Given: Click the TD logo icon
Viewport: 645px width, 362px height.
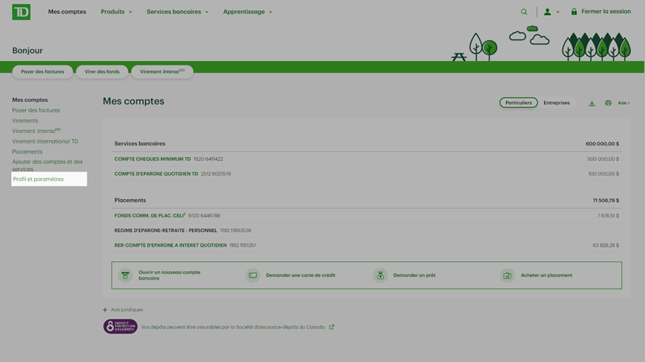Looking at the screenshot, I should [21, 12].
